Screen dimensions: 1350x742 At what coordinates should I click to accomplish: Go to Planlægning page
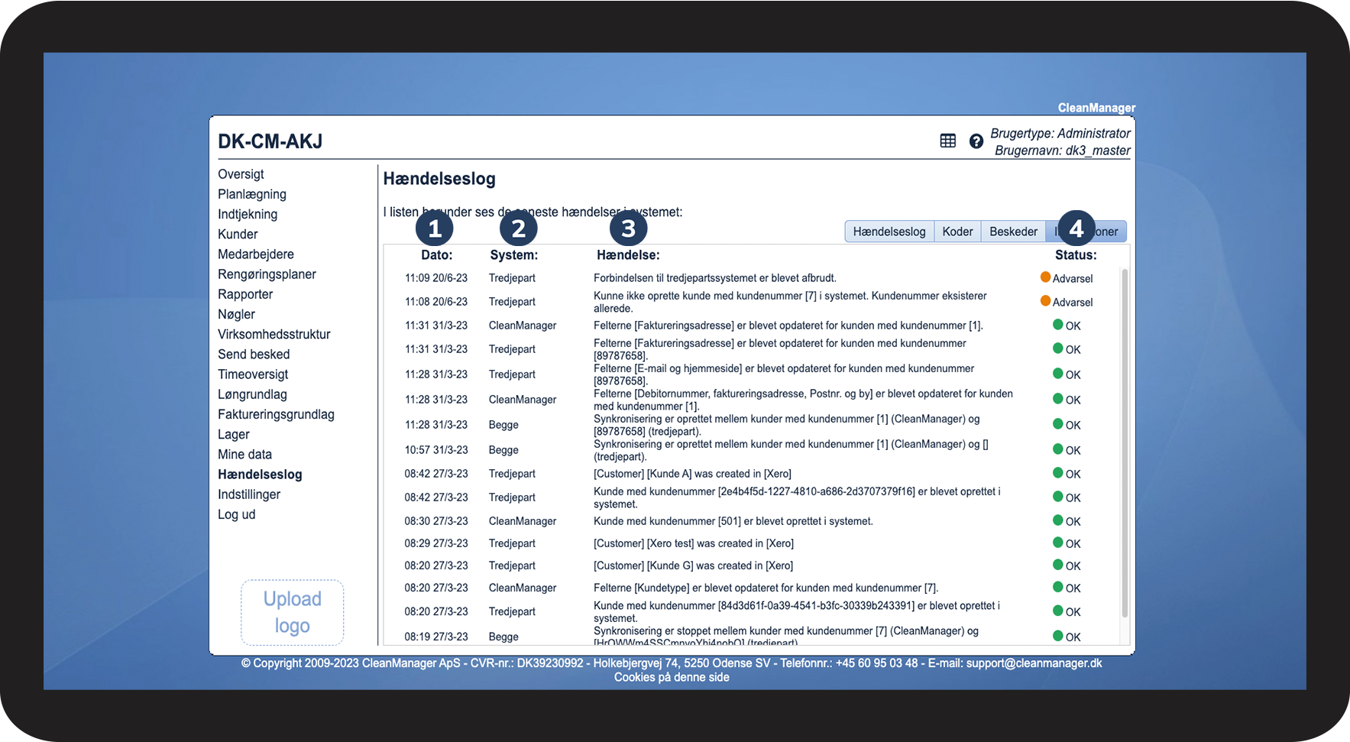point(252,194)
